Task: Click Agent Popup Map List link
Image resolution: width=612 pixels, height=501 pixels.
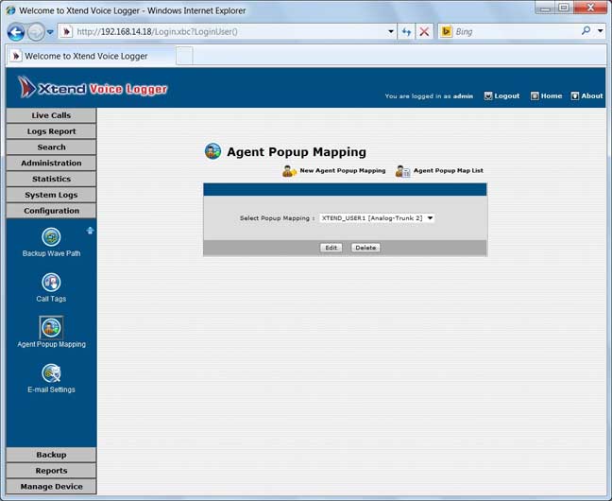Action: coord(448,171)
